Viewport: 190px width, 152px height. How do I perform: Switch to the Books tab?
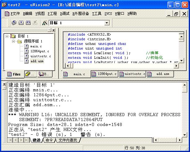point(44,74)
